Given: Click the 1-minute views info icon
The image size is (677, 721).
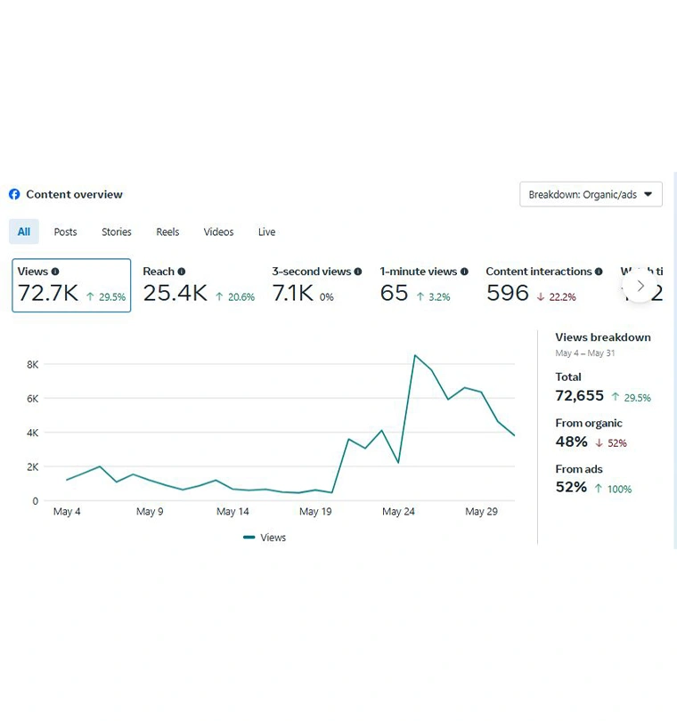Looking at the screenshot, I should tap(464, 271).
